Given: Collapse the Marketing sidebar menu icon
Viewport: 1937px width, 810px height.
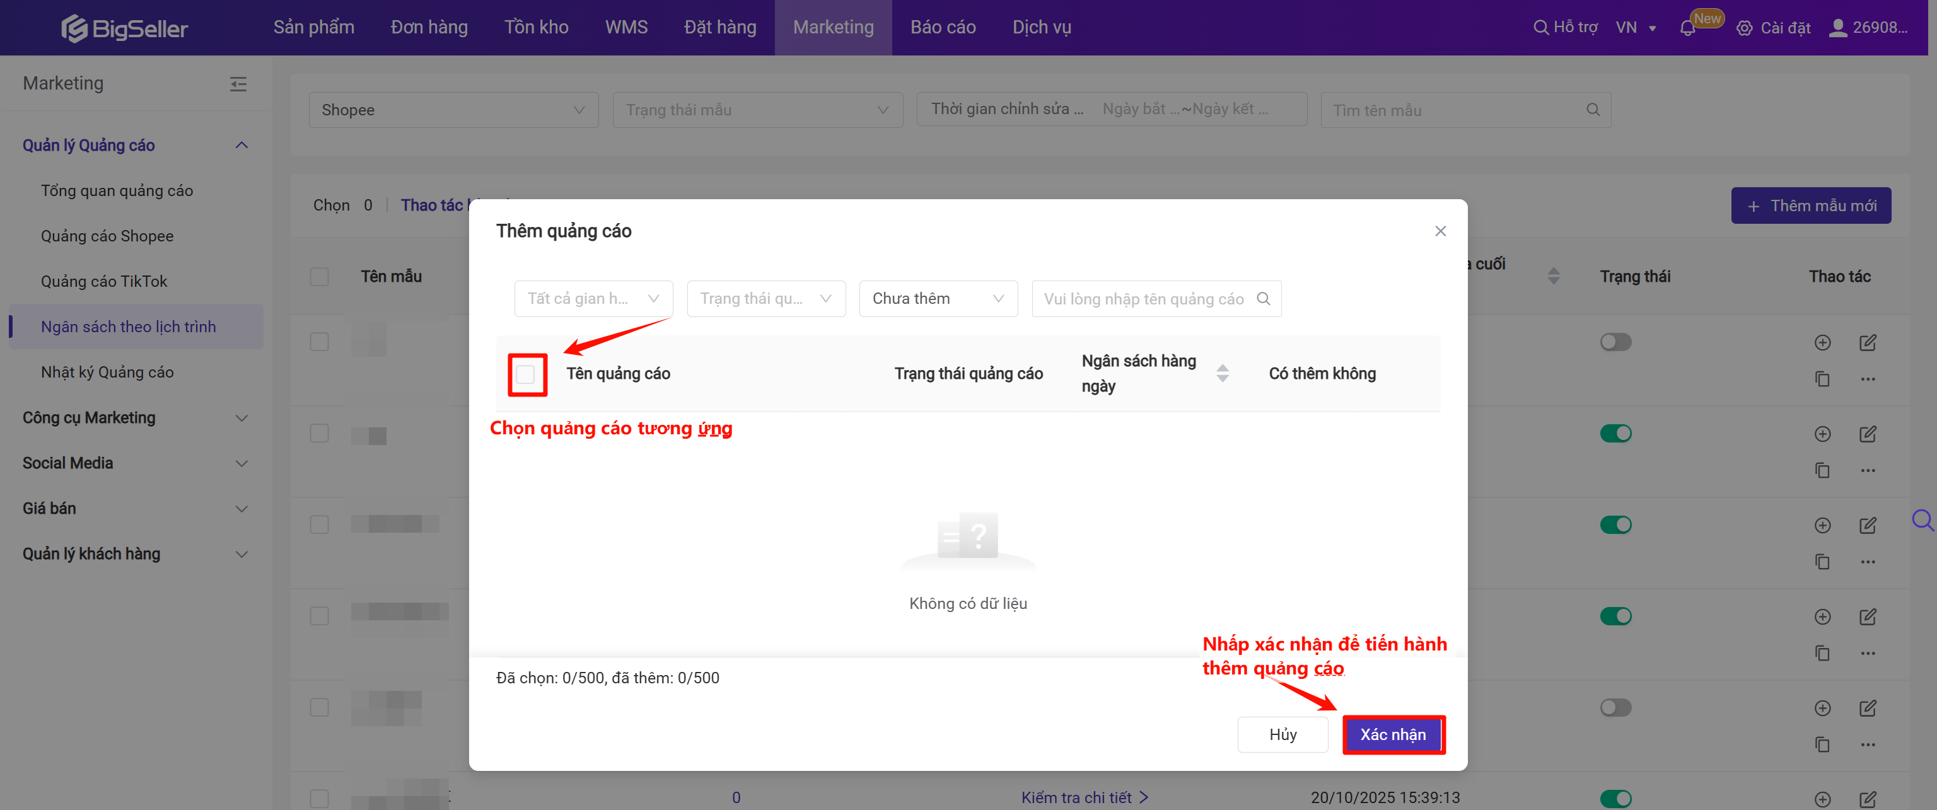Looking at the screenshot, I should (x=238, y=84).
